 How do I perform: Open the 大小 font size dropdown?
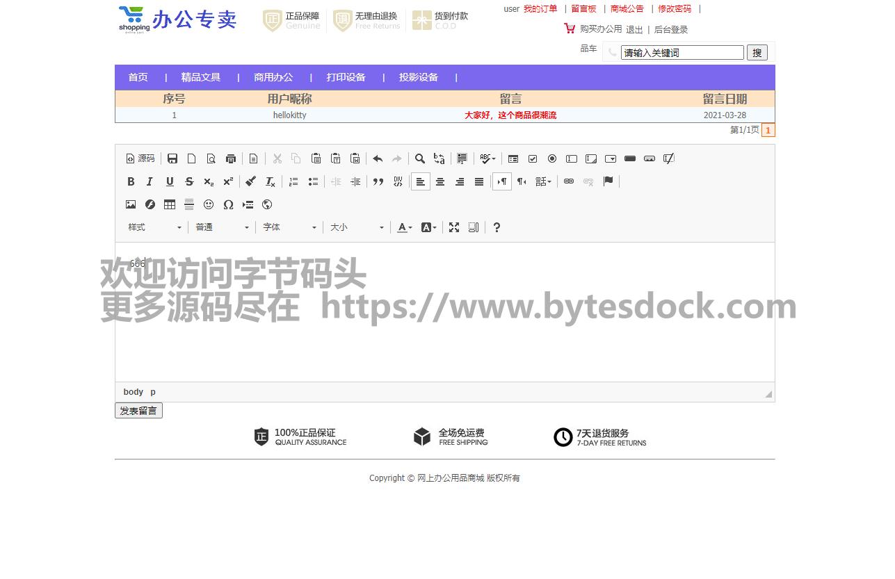(x=357, y=227)
